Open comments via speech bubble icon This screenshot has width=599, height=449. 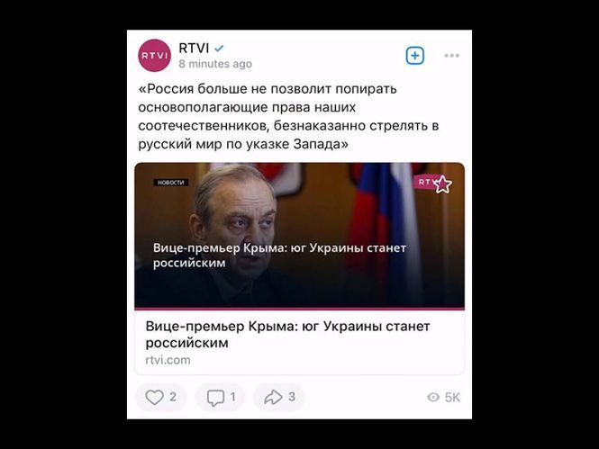[x=215, y=398]
